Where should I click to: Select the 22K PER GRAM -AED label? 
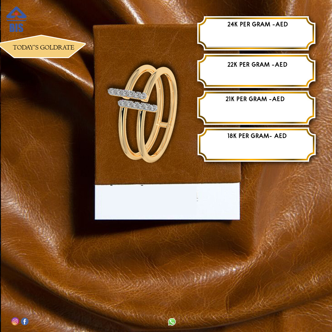coord(257,65)
